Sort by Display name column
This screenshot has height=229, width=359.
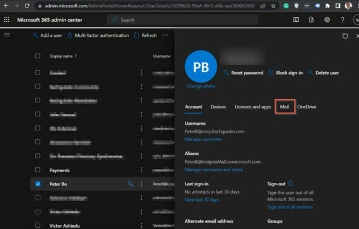click(63, 56)
